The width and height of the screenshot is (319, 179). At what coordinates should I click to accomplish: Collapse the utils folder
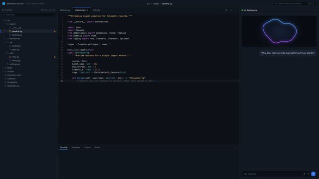tap(5, 53)
